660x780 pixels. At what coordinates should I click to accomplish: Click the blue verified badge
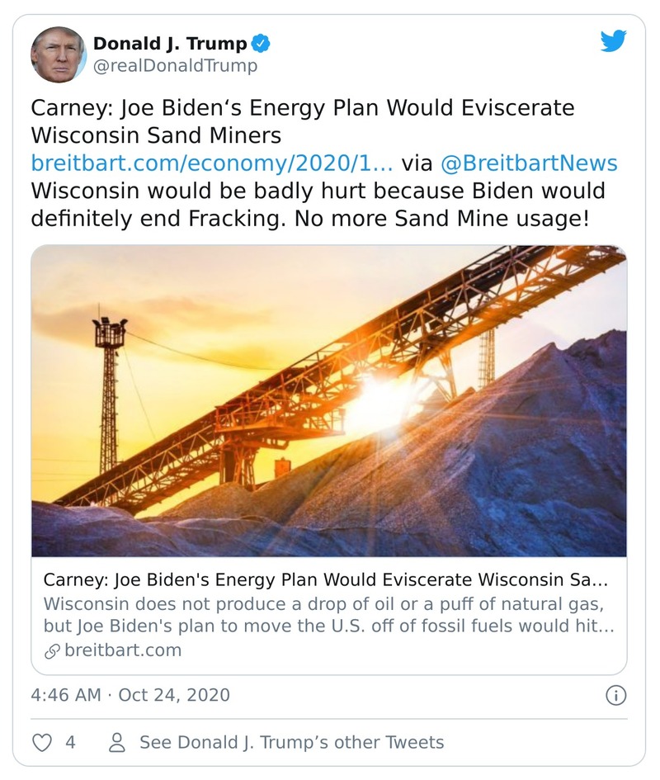(x=261, y=44)
